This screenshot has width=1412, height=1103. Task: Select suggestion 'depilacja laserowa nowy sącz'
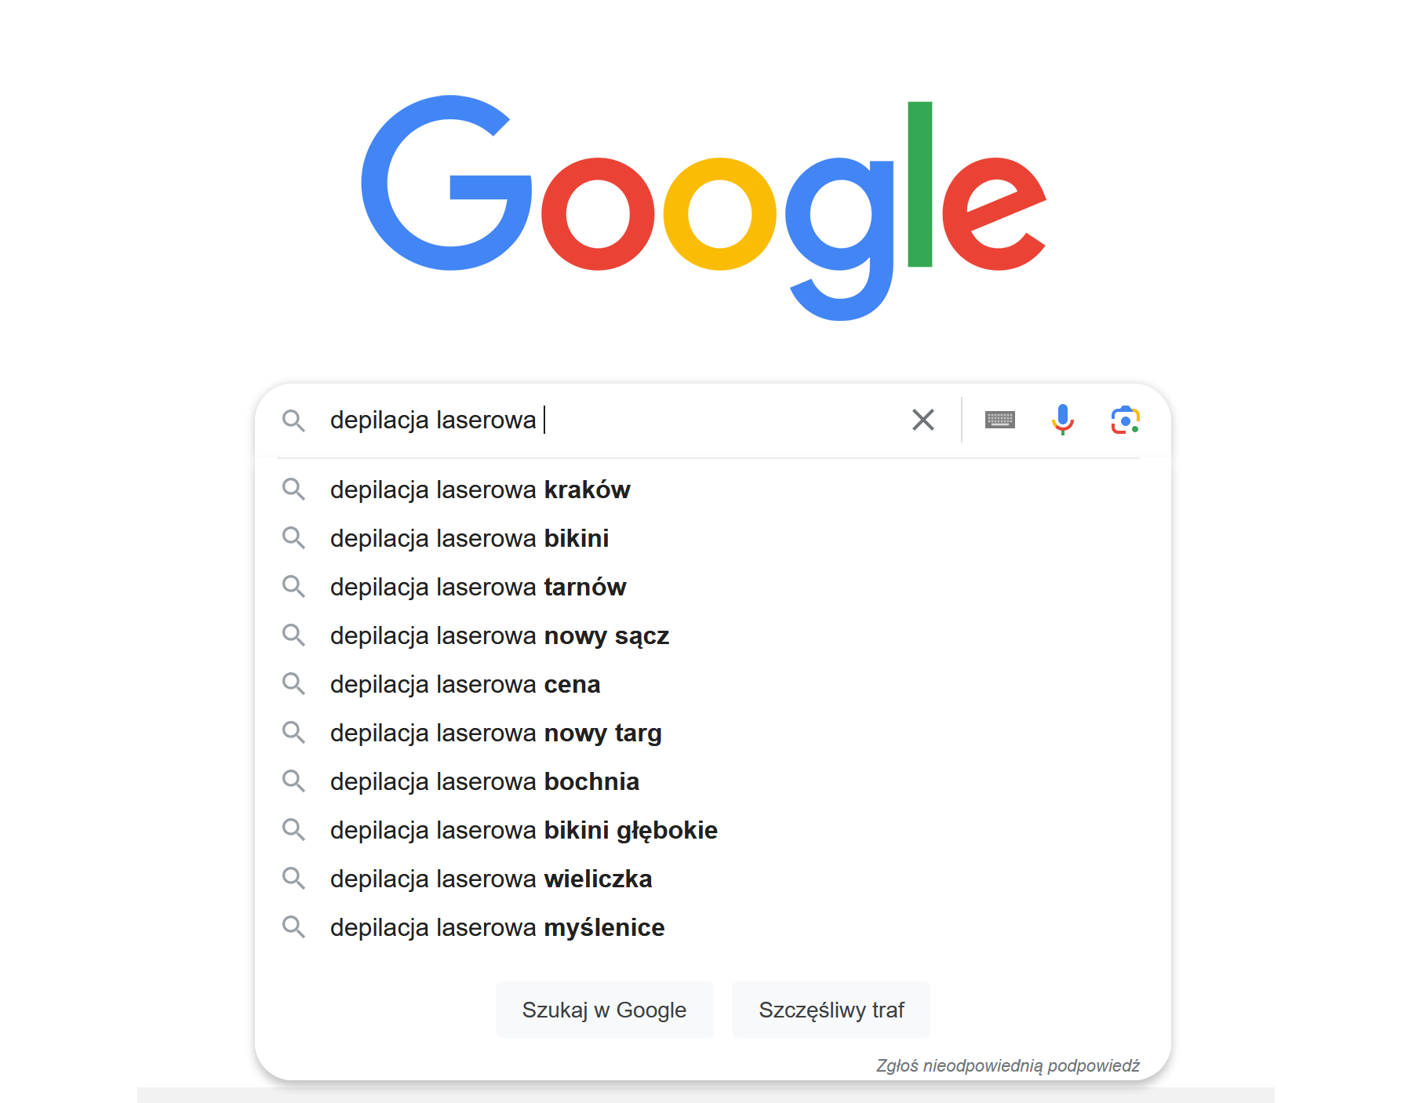(x=499, y=635)
